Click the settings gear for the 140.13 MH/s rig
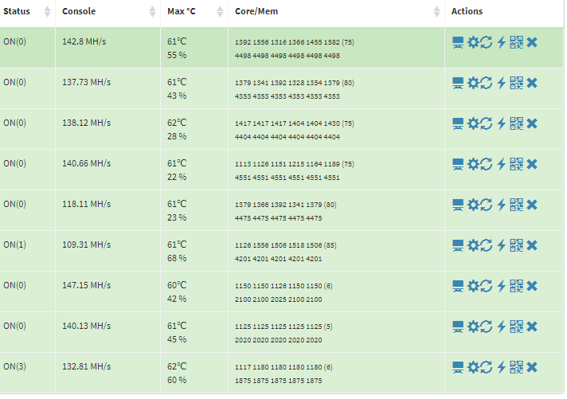Screen dimensions: 567x399 473,326
